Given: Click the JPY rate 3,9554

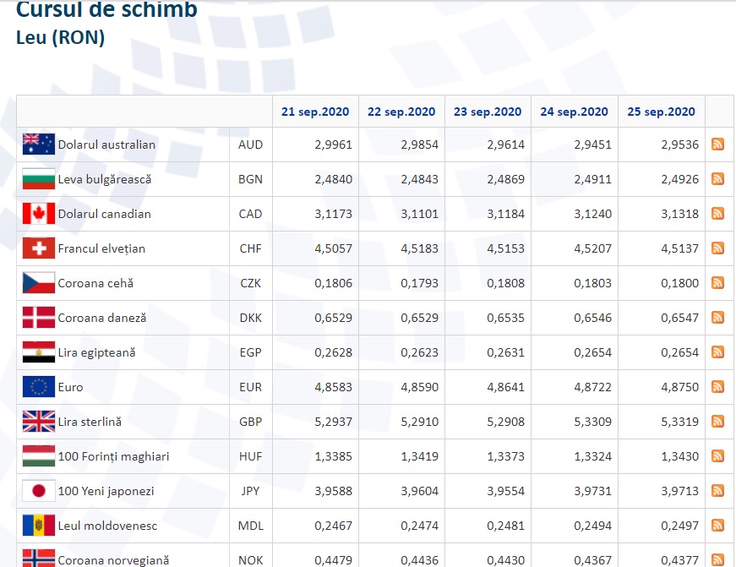Looking at the screenshot, I should (x=506, y=492).
